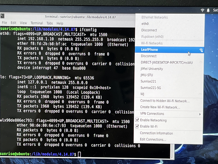218x164 pixels.
Task: Click the 'ifconfig' command text
Action: tap(88, 30)
